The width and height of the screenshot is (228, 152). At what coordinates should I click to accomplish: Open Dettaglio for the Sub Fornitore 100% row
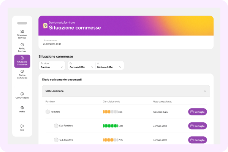coord(198,126)
